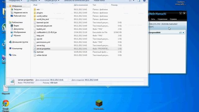Open Компьютер in navigation pane
The image size is (199, 112).
tap(16, 49)
